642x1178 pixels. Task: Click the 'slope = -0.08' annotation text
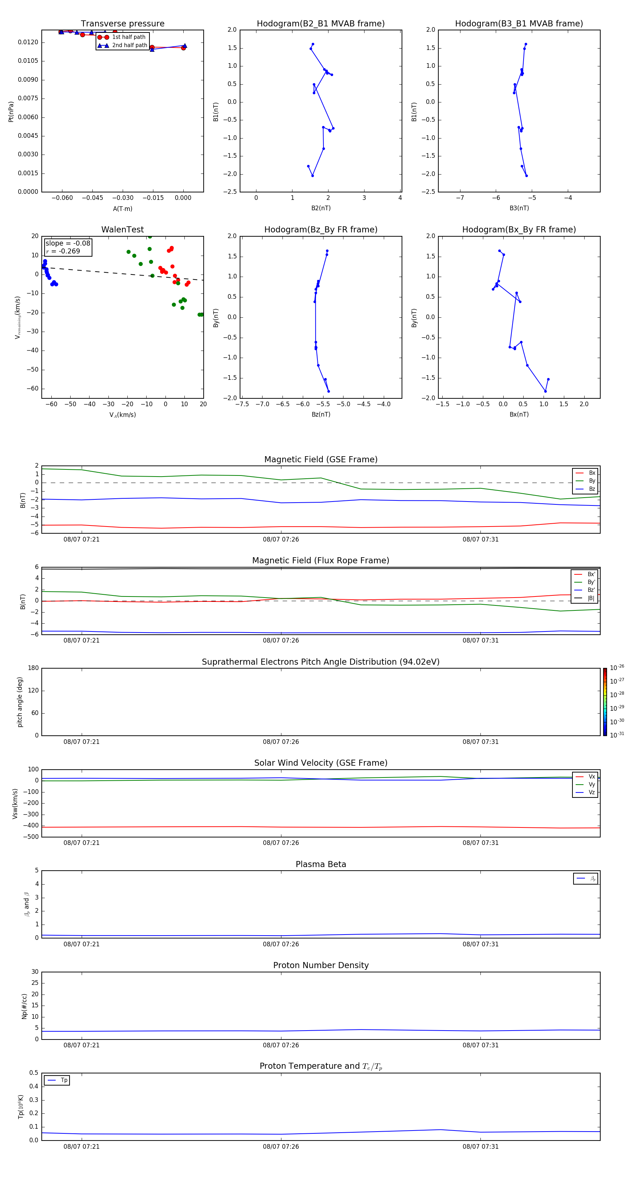[68, 243]
